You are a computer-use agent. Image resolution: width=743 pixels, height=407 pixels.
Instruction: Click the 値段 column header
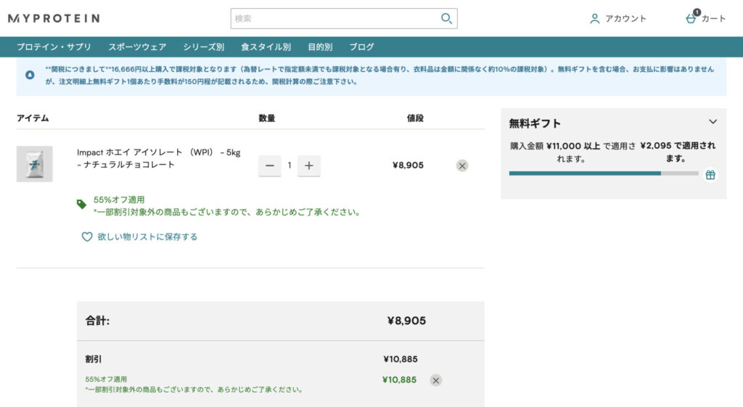415,118
